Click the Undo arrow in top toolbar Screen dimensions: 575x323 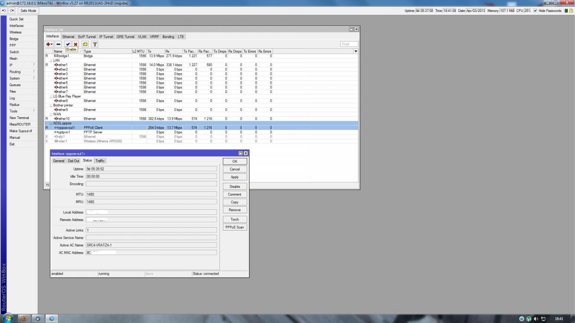[4, 11]
